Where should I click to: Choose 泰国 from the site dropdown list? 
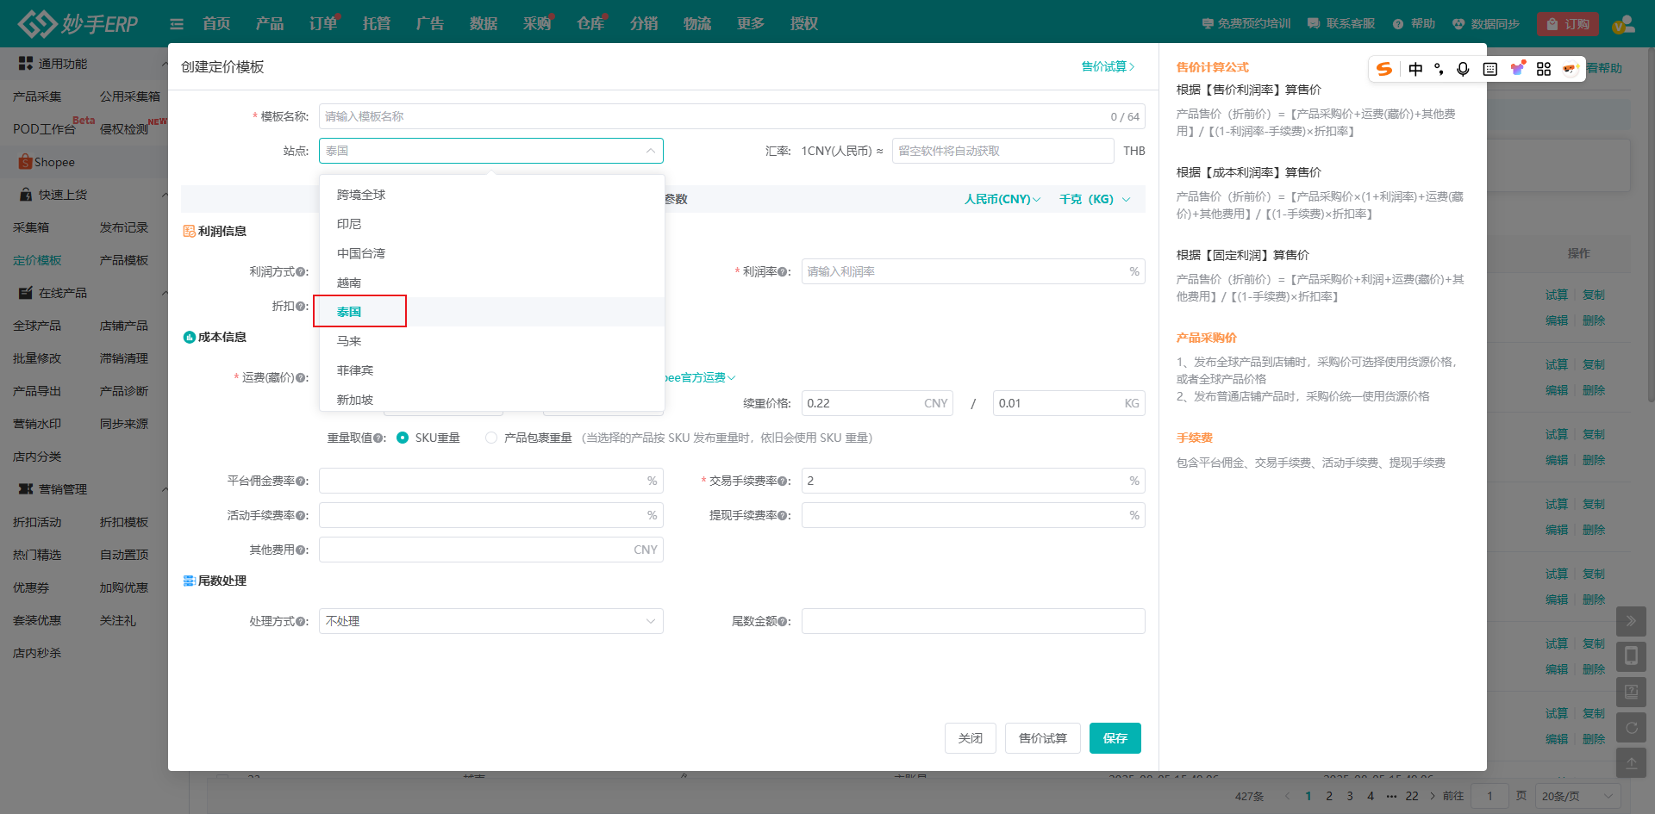(349, 312)
